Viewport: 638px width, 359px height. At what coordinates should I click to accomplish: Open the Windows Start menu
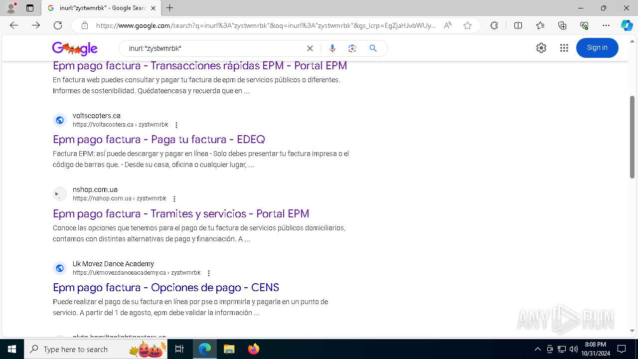tap(12, 349)
